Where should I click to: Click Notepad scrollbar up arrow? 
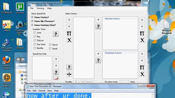click(153, 94)
